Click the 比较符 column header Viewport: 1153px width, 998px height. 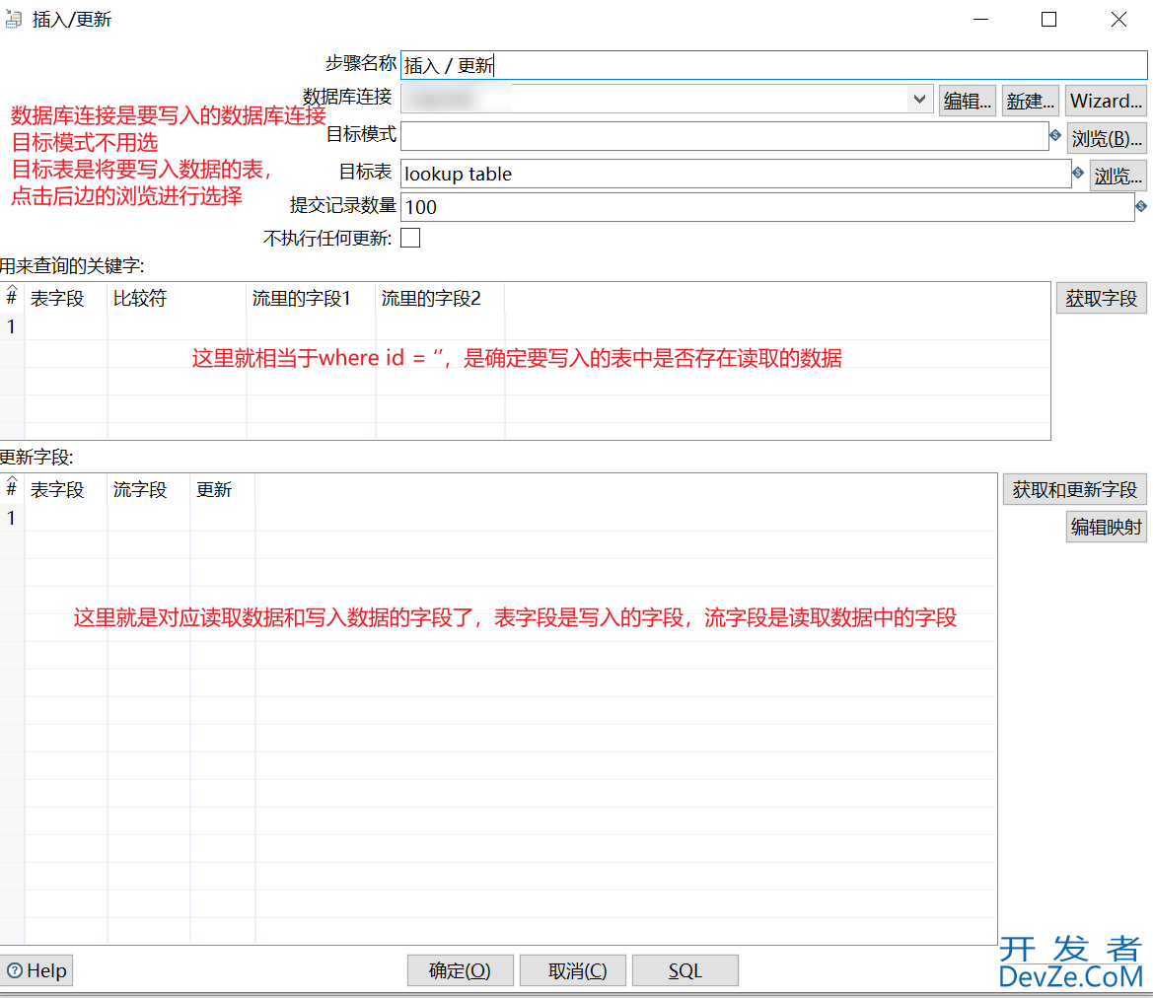point(177,298)
